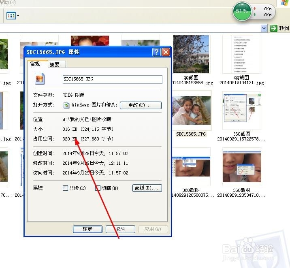Close the SDC15665.JPG Properties dialog

[x=166, y=52]
